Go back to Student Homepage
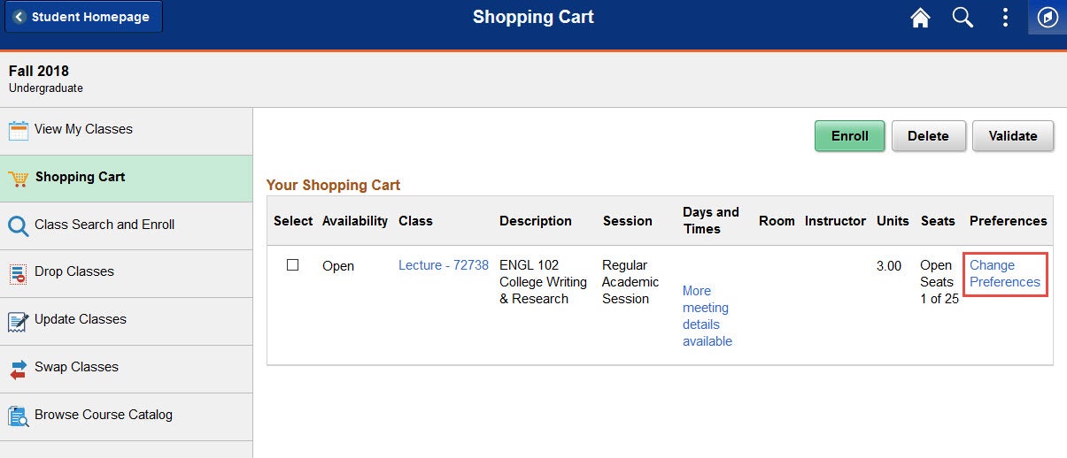This screenshot has width=1067, height=458. tap(83, 17)
